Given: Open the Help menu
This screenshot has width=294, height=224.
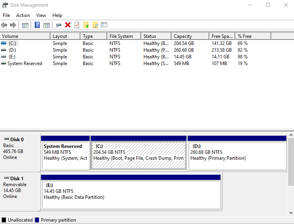Looking at the screenshot, I should pyautogui.click(x=57, y=15).
